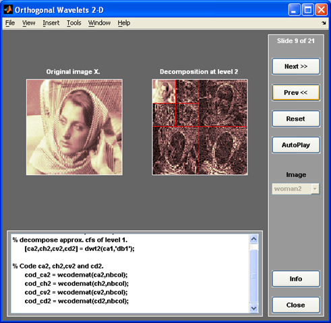Open the Insert menu

(51, 23)
